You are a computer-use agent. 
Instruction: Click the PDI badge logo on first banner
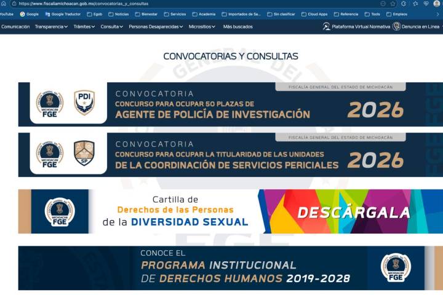(x=84, y=103)
